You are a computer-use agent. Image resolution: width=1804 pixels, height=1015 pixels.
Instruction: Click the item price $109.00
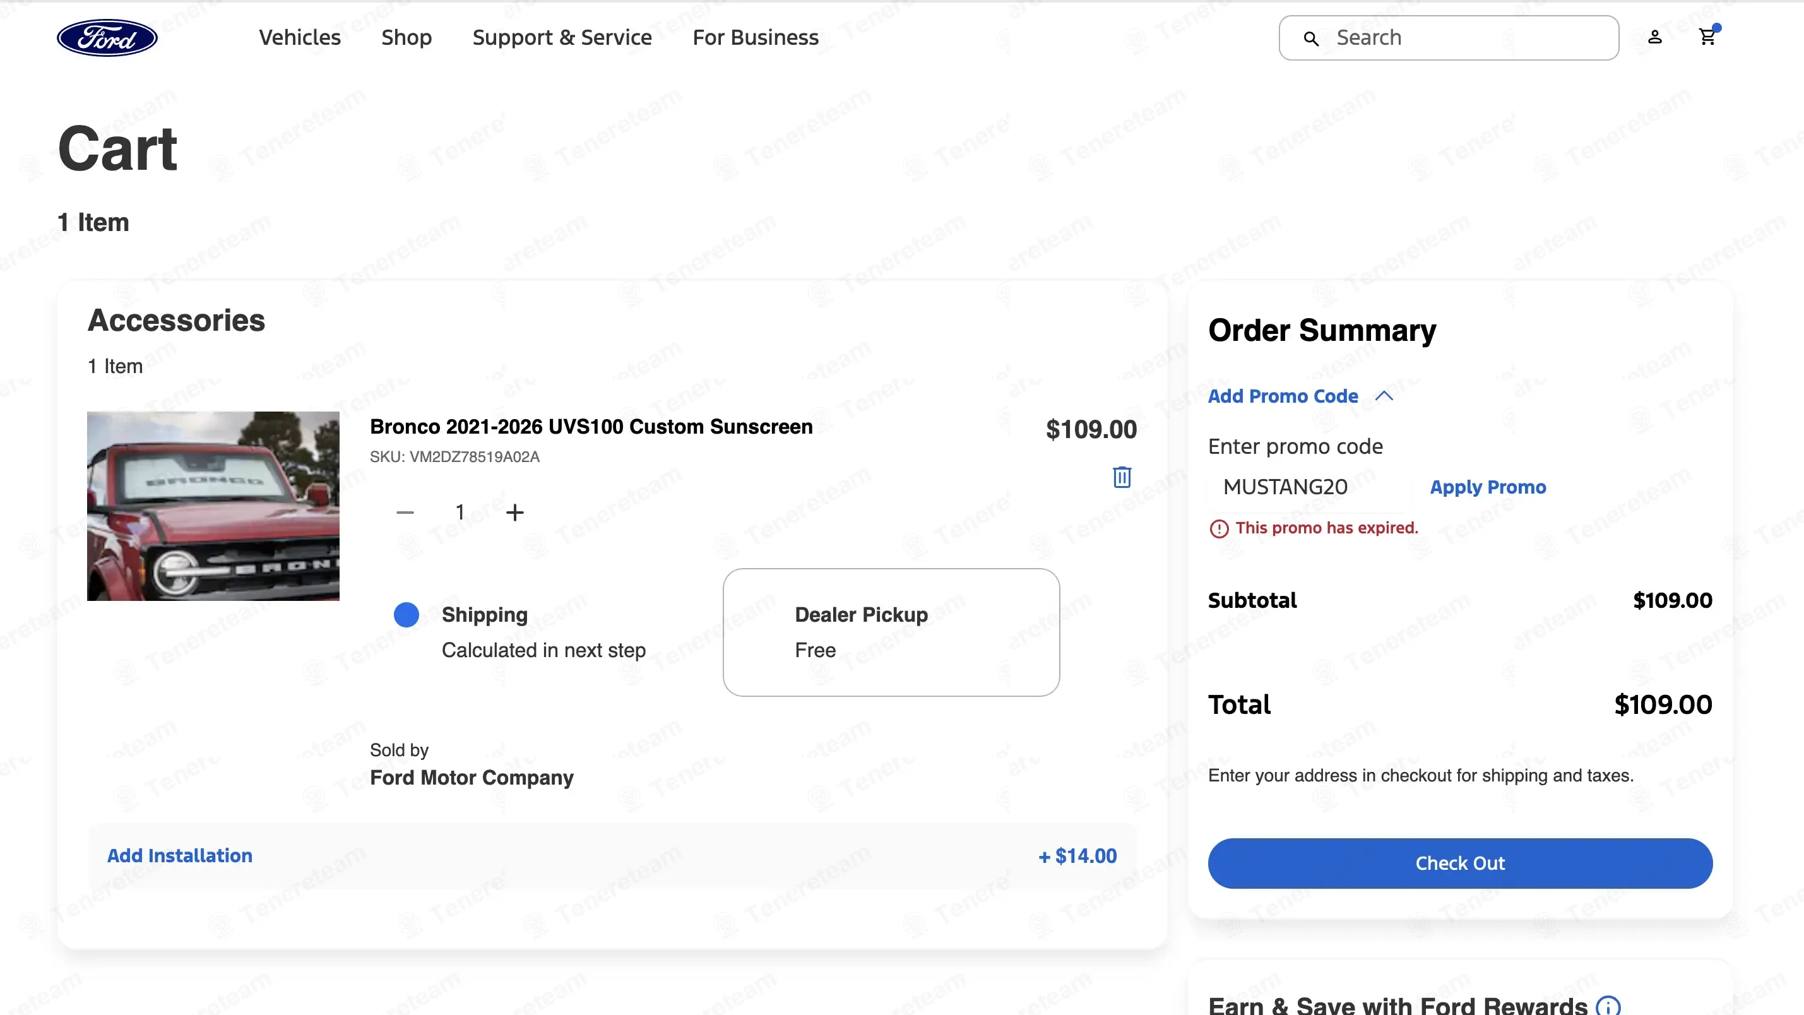(1091, 429)
